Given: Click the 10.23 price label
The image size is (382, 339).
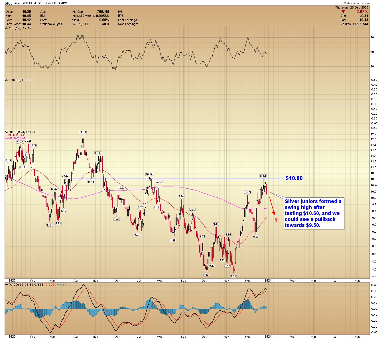Looking at the screenshot, I should coord(121,188).
